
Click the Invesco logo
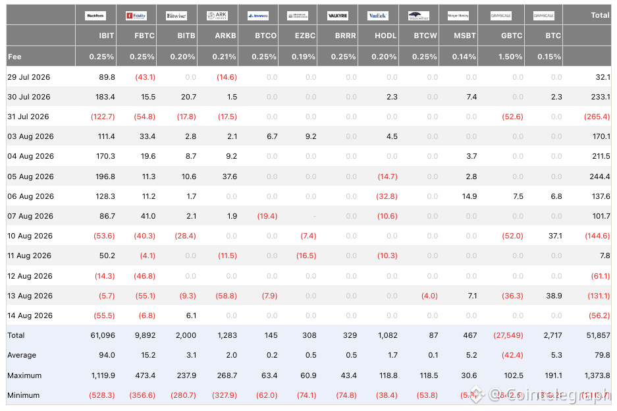tap(257, 16)
